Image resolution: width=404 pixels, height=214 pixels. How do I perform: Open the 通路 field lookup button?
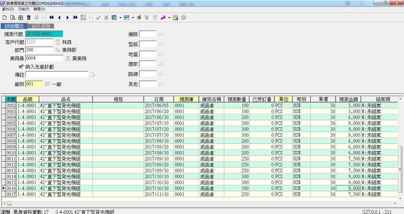click(161, 34)
